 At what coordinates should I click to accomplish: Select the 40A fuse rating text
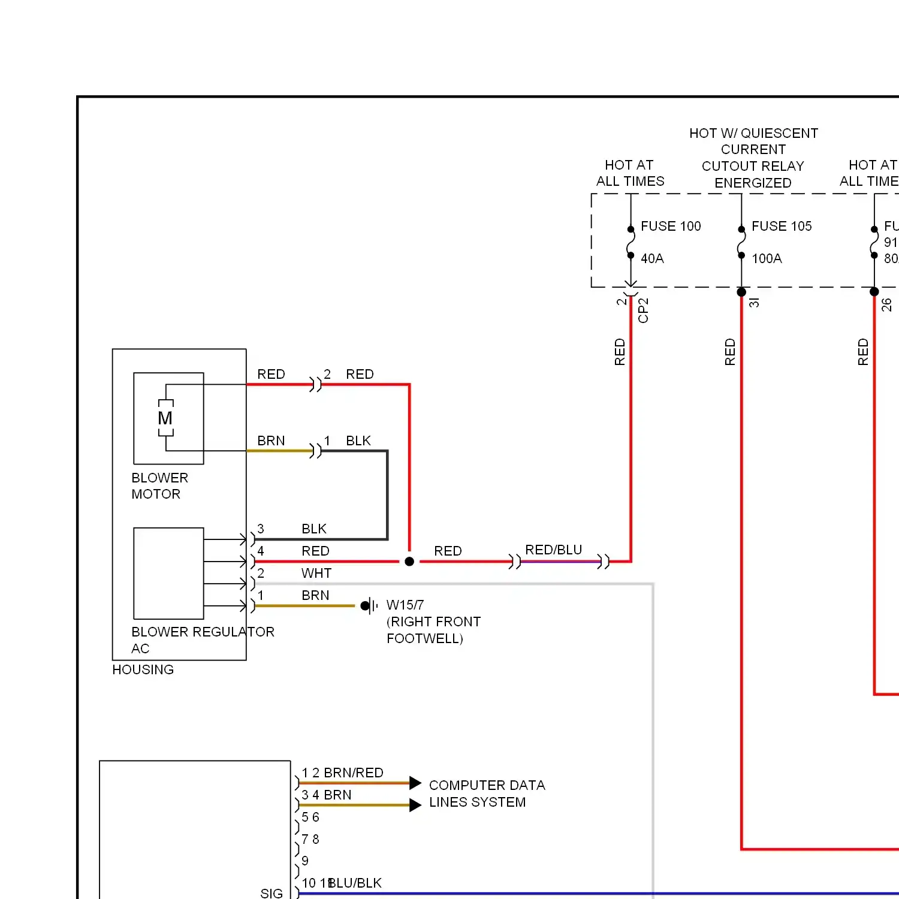(652, 258)
